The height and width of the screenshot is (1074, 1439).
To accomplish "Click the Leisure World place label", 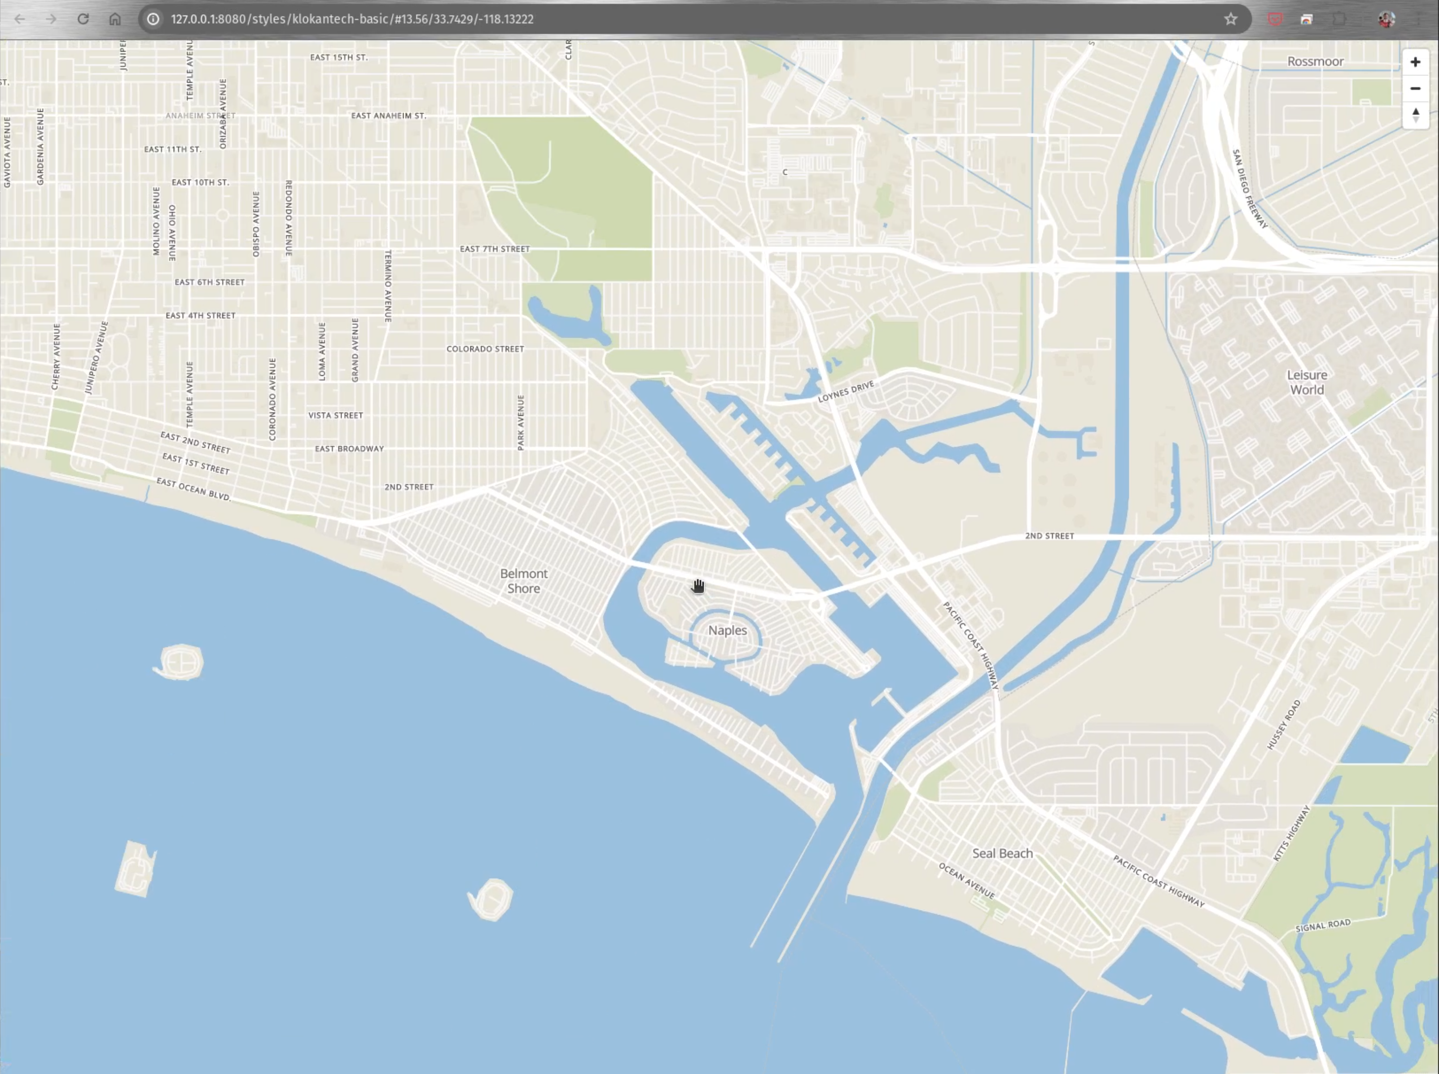I will point(1307,382).
